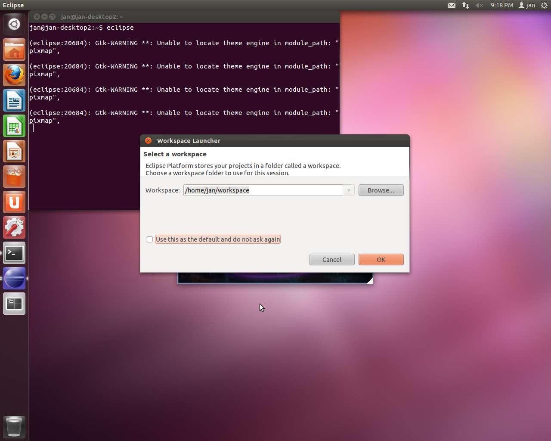
Task: Open the muted volume indicator
Action: [479, 5]
